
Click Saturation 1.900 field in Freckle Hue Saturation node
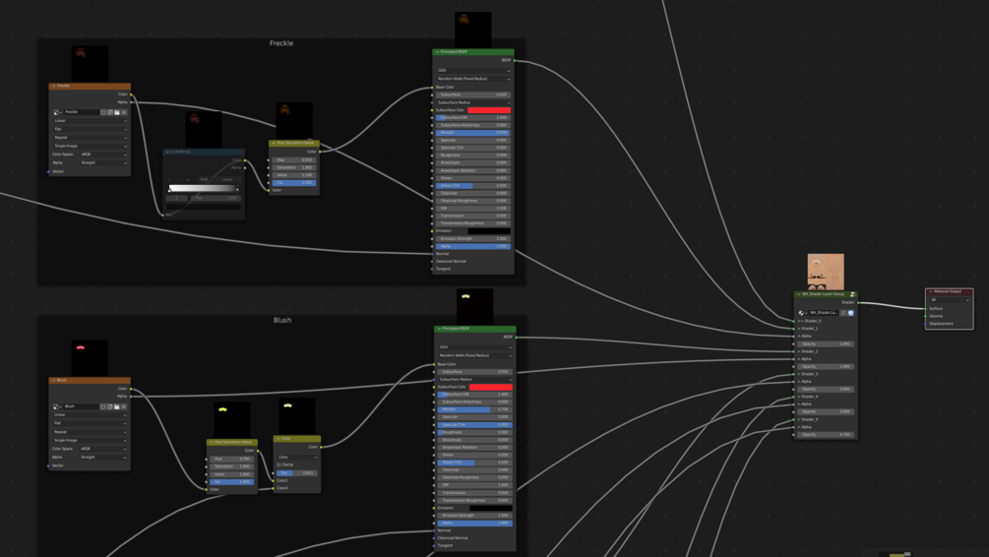[x=294, y=168]
